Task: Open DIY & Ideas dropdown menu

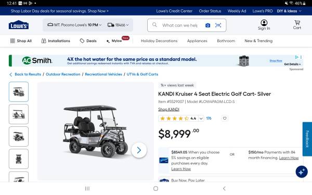Action: pyautogui.click(x=289, y=11)
